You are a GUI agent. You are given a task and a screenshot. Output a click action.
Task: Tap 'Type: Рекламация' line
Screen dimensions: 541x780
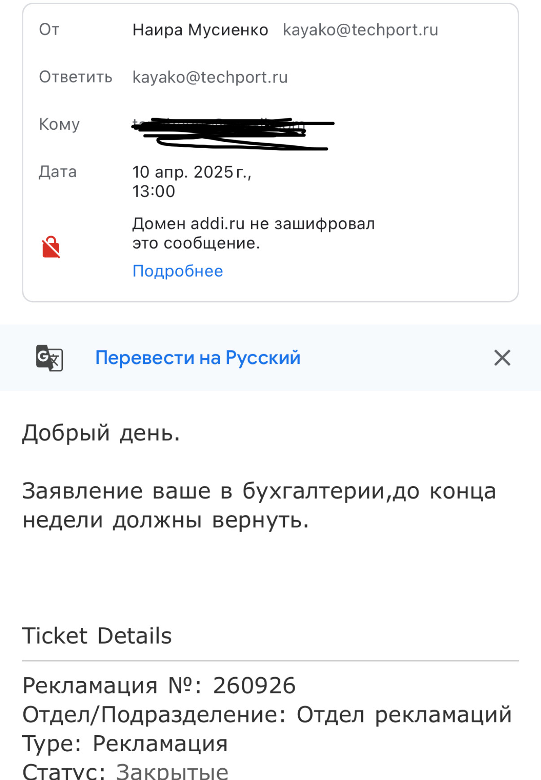125,744
